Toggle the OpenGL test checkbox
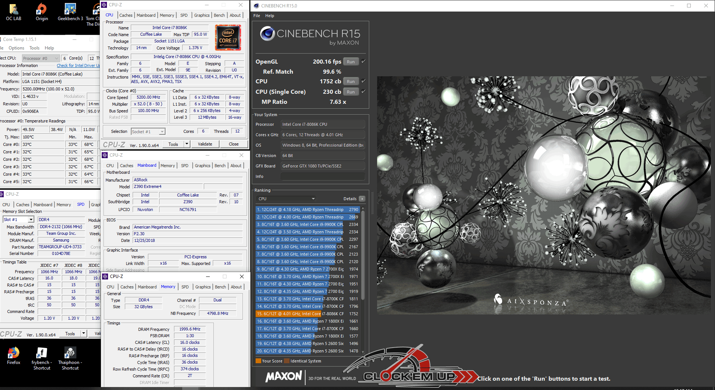Image resolution: width=715 pixels, height=390 pixels. 363,61
